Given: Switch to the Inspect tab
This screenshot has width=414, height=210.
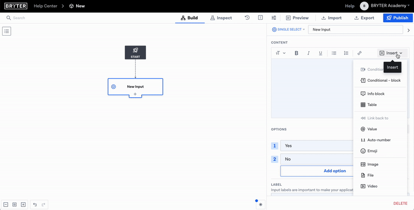Looking at the screenshot, I should [x=221, y=18].
